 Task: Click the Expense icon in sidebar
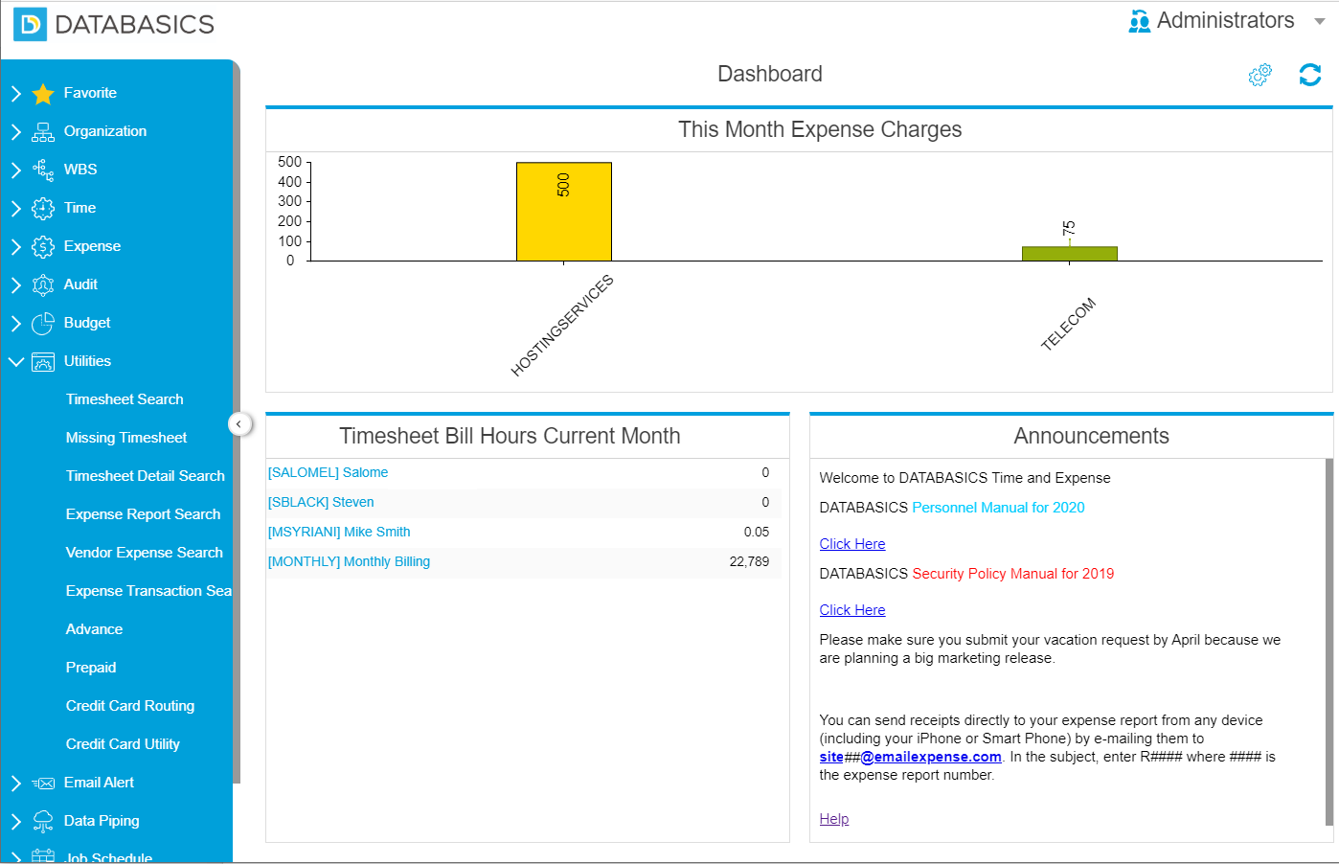click(42, 246)
